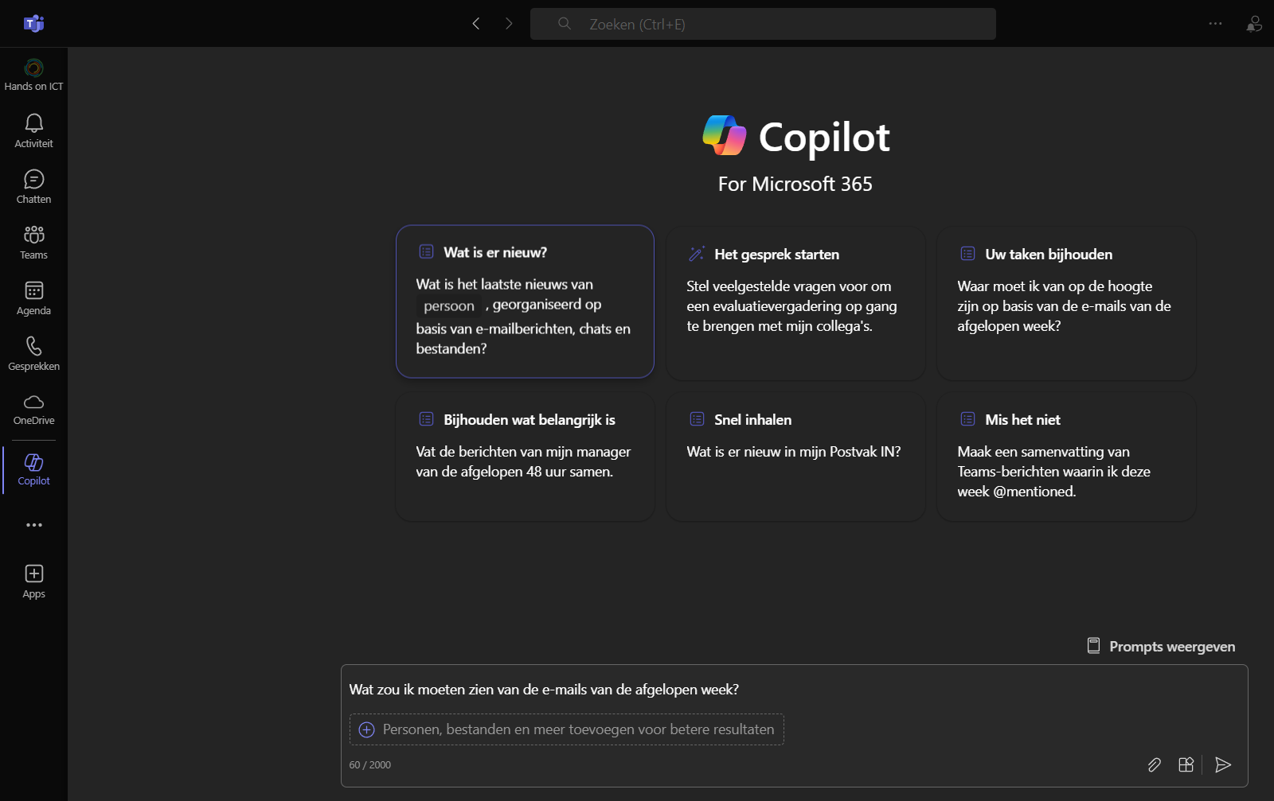Open Gesprekken phone calls
The image size is (1274, 801).
33,353
